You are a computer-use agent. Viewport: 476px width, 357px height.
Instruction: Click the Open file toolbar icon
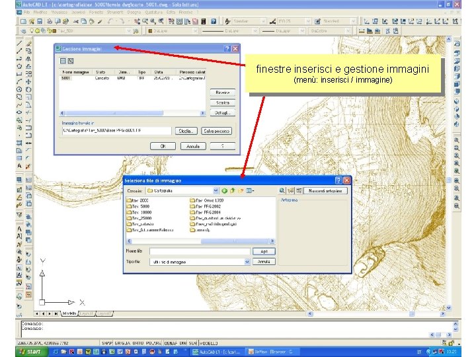(31, 21)
